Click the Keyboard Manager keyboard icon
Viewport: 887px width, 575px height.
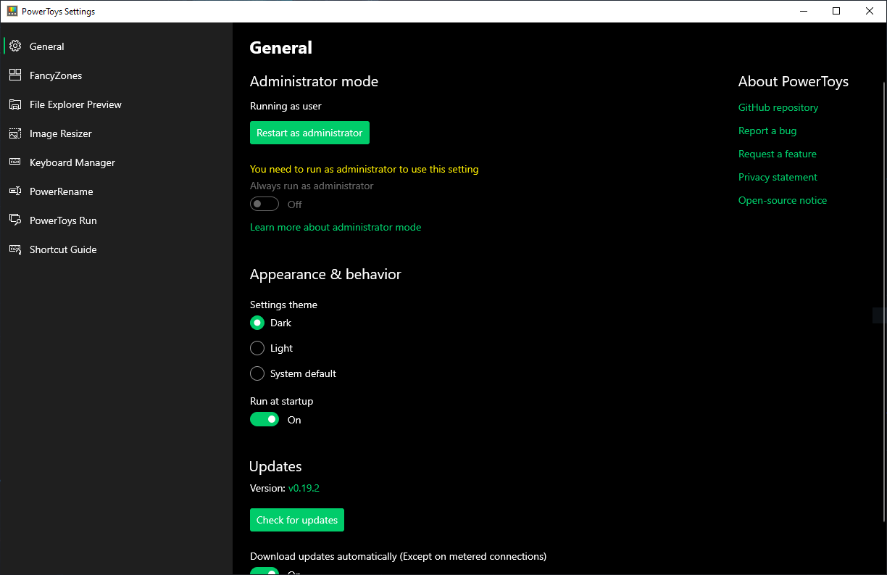click(15, 162)
